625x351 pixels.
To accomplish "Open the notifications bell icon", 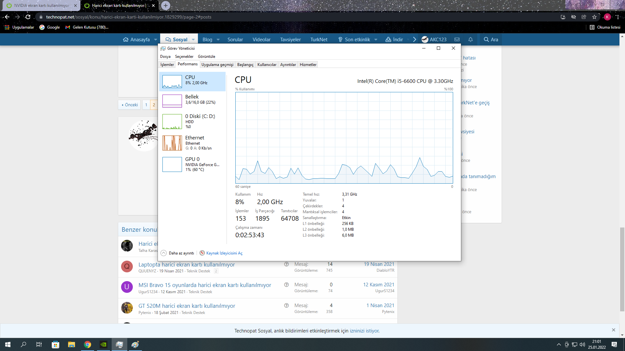I will [x=470, y=39].
